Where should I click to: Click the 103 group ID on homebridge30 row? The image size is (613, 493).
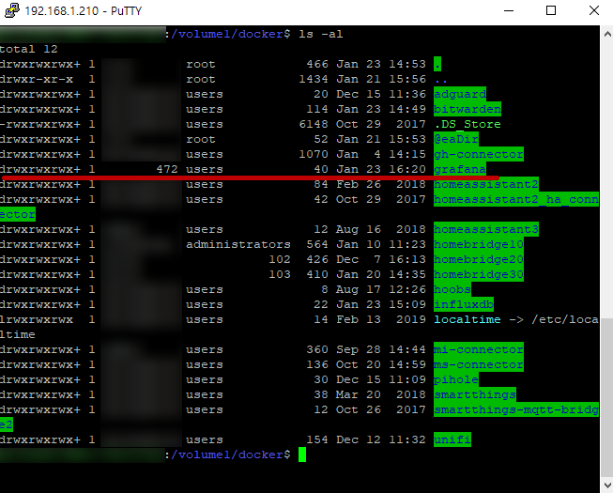280,274
